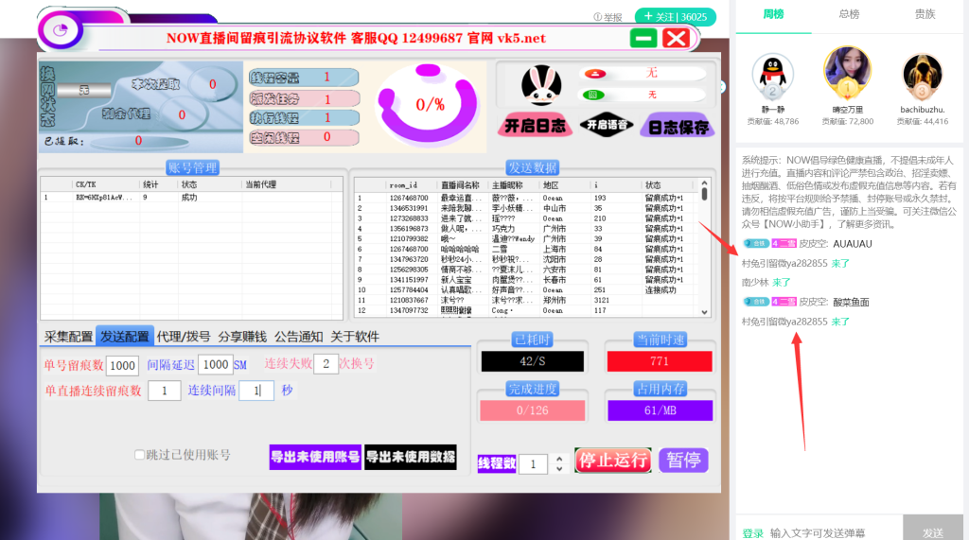Image resolution: width=969 pixels, height=540 pixels.
Task: Open the 代理/拨号 tab
Action: tap(185, 337)
